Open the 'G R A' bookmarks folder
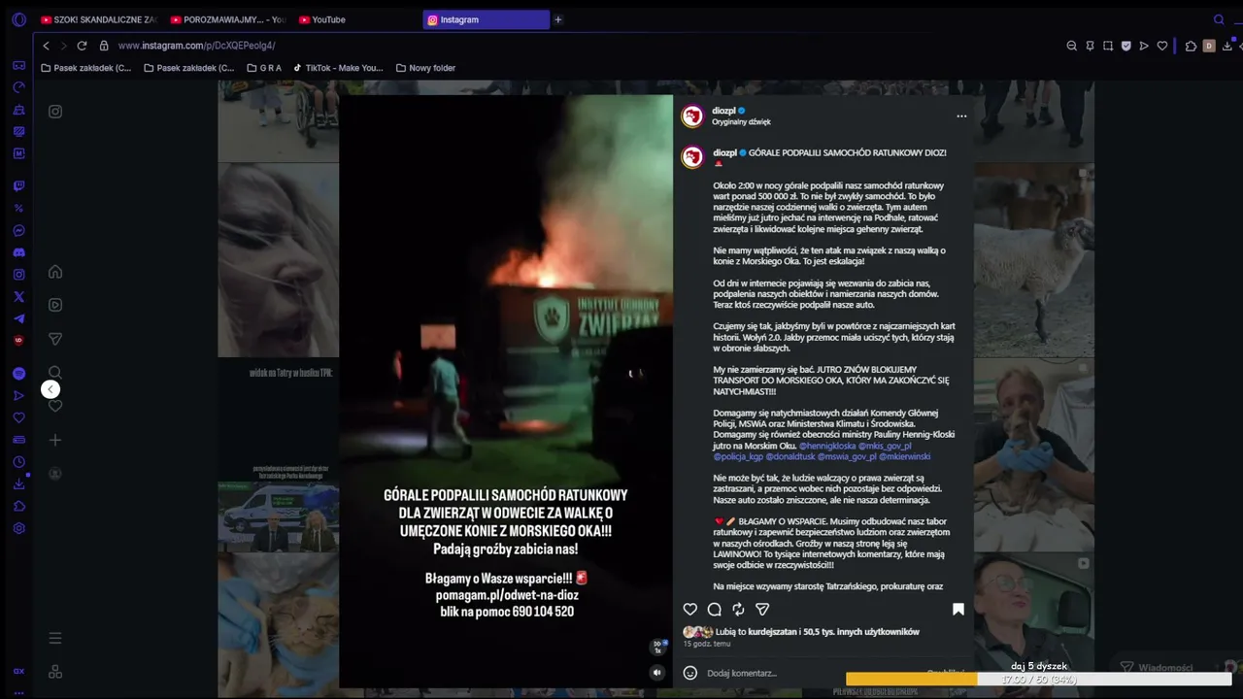The image size is (1243, 699). (x=264, y=68)
